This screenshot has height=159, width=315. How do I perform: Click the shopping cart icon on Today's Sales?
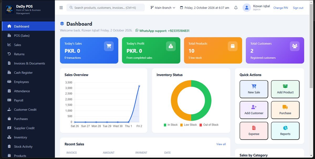coord(109,46)
